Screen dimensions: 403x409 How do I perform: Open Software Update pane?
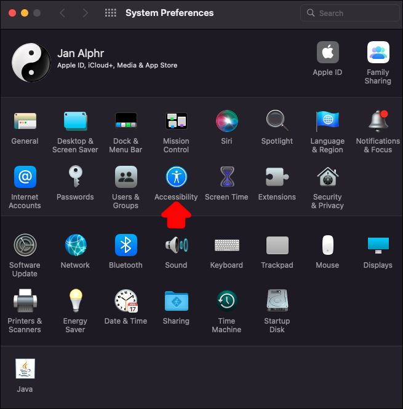25,245
